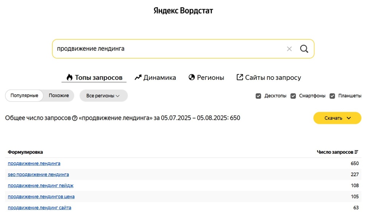Click the 'Число запросов' column header text
This screenshot has height=212, width=373.
[x=335, y=152]
